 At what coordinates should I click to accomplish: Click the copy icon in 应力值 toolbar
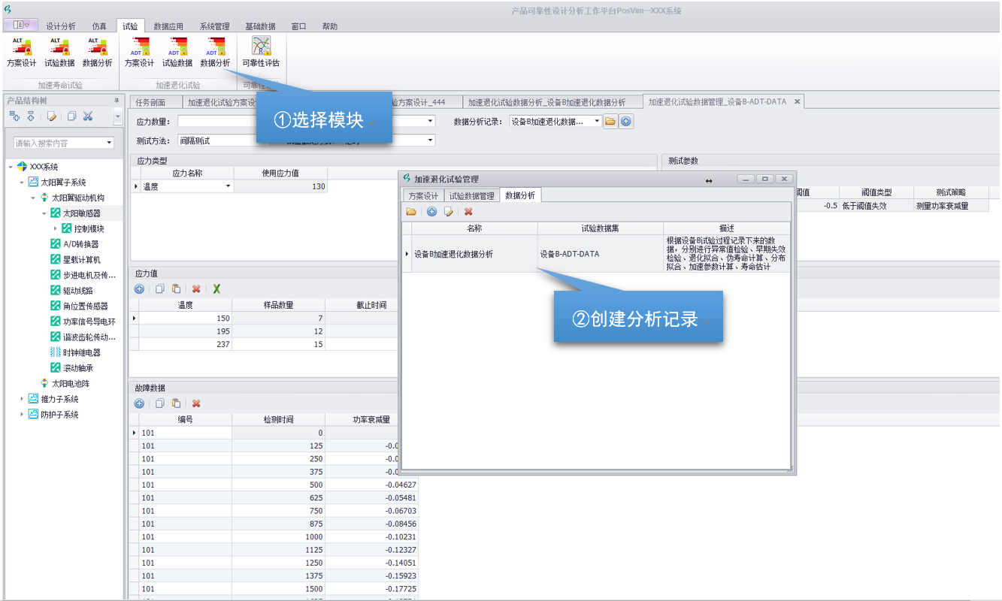pos(159,289)
